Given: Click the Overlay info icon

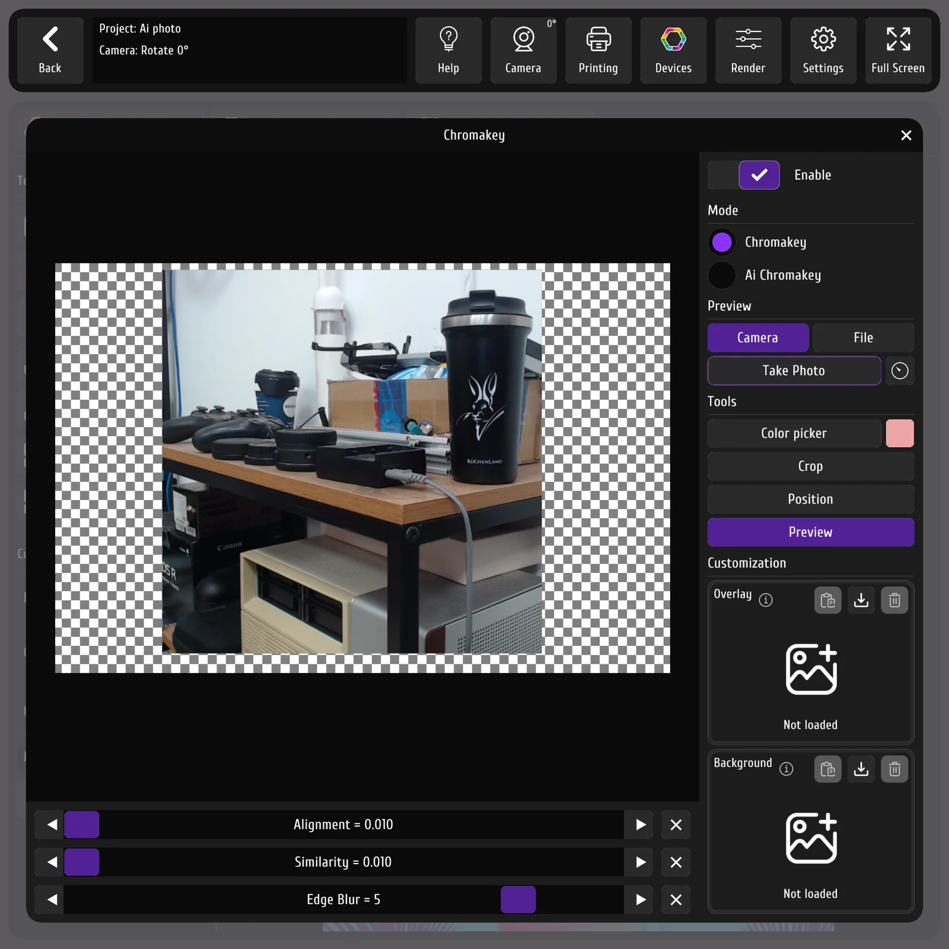Looking at the screenshot, I should click(x=766, y=600).
